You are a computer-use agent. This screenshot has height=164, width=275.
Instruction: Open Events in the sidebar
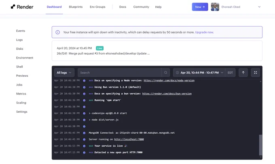coord(21,31)
